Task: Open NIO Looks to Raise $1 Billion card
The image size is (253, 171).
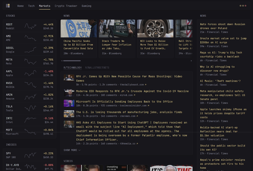Action: coord(155,38)
